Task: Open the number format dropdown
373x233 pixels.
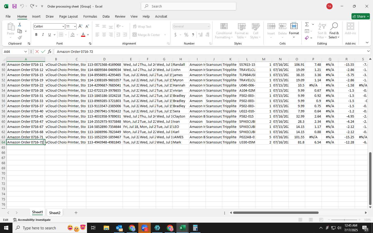Action: [208, 26]
